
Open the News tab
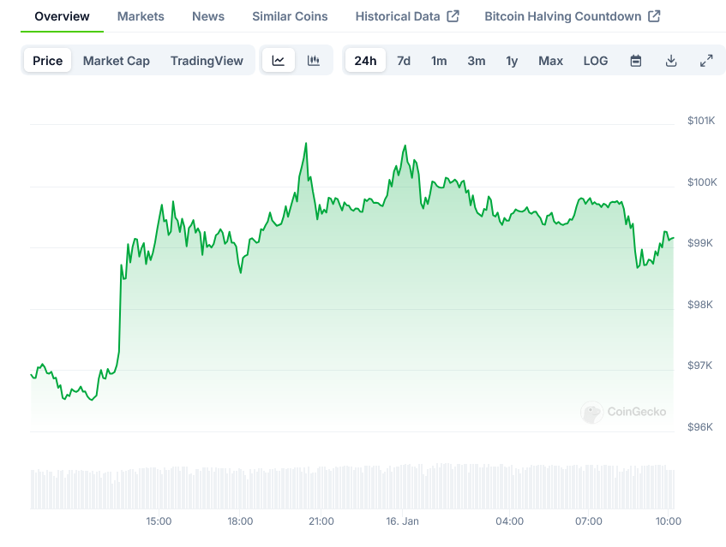pos(208,16)
